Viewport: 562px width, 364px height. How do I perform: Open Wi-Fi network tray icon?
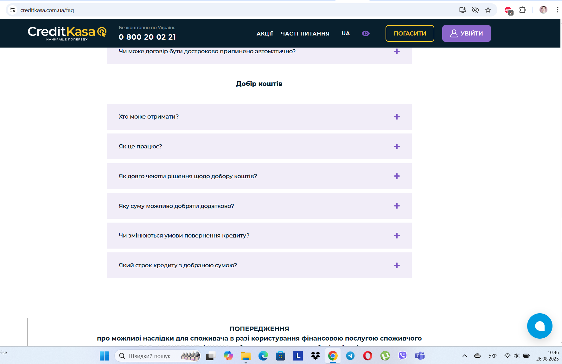click(x=507, y=356)
